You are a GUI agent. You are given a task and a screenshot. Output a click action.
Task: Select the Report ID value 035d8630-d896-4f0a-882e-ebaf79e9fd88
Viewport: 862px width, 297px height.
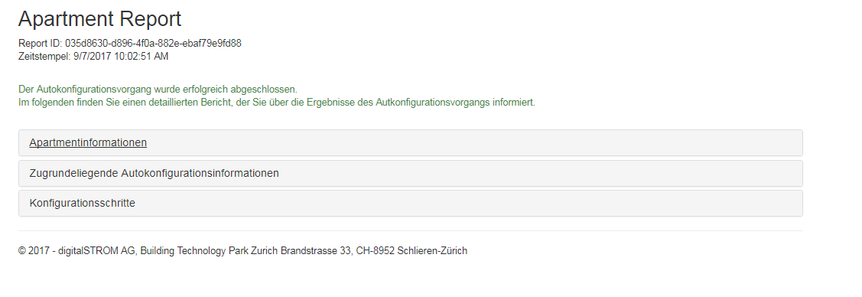[153, 44]
